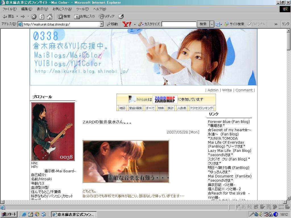
Task: Open the 麻衣日記 -つと様- link
Action: (x=221, y=185)
